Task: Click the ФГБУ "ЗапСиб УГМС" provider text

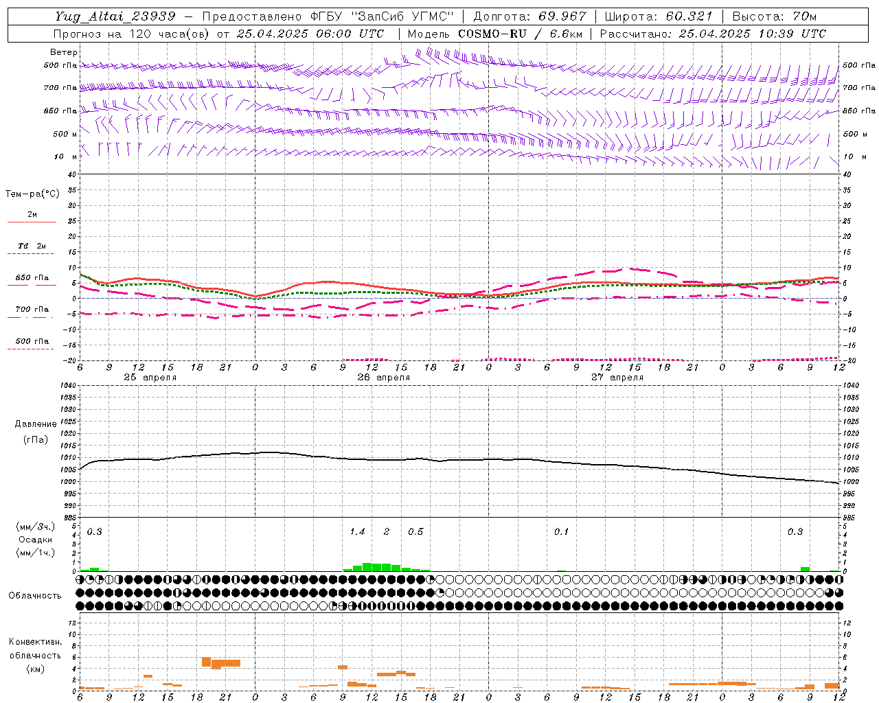Action: [382, 16]
